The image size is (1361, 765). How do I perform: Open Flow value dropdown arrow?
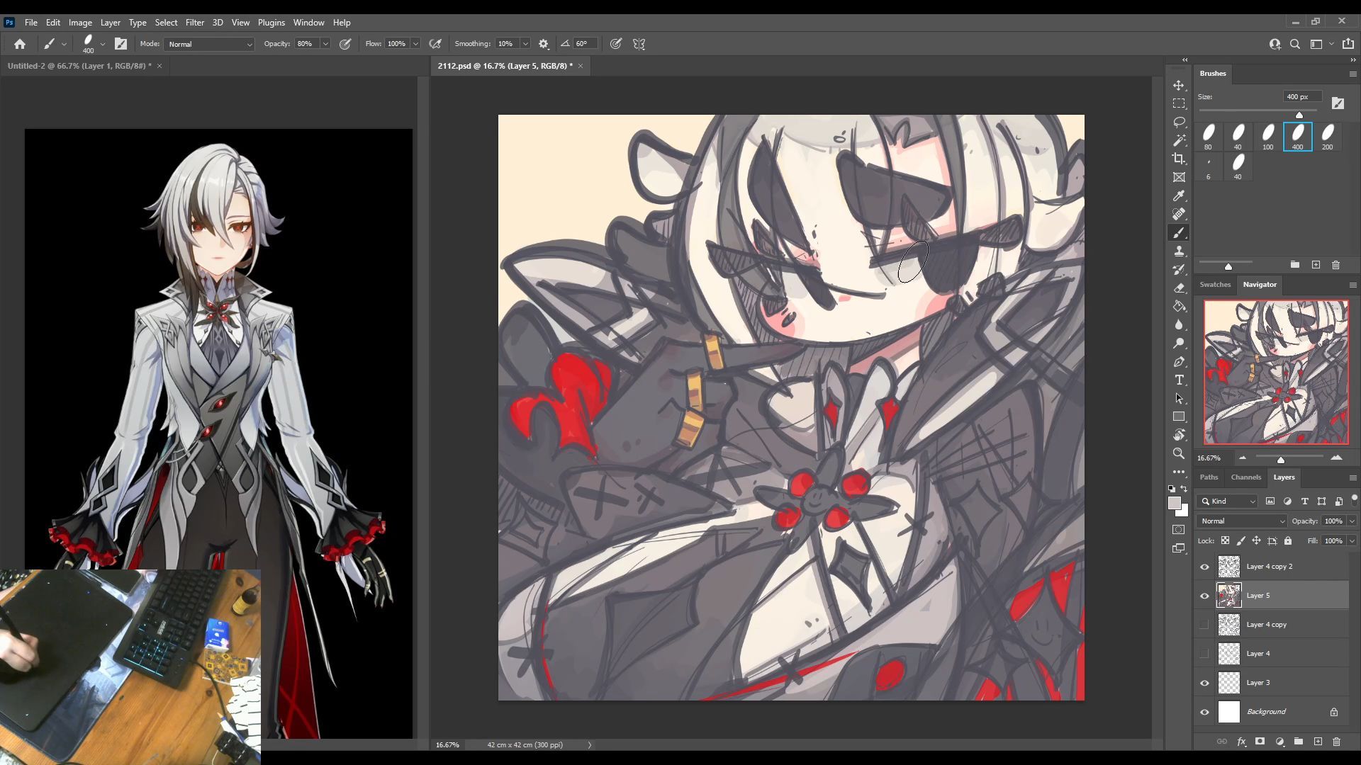[415, 44]
